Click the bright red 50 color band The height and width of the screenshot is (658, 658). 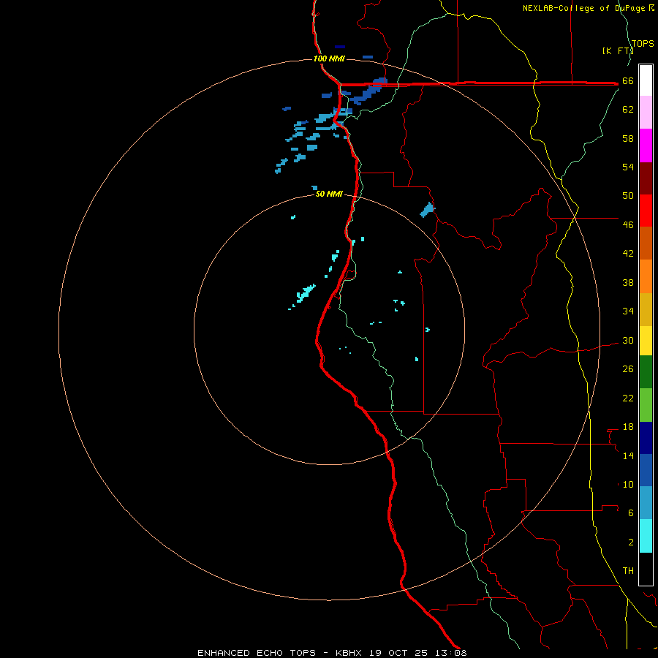tap(646, 211)
